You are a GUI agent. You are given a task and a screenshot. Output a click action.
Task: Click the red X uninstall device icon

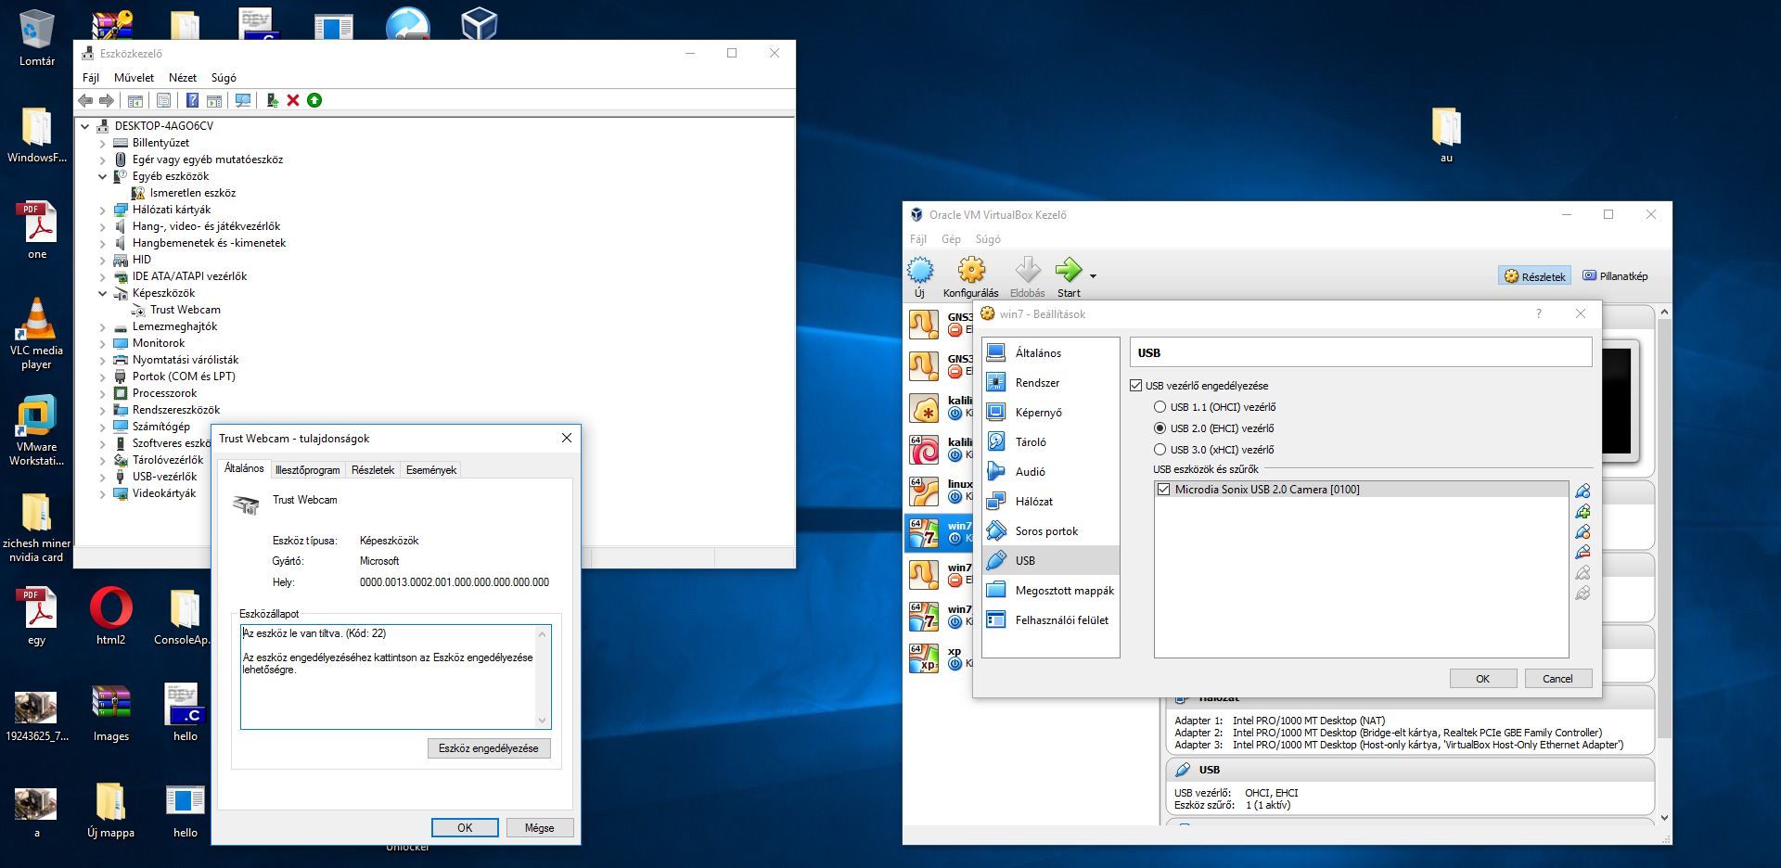coord(293,100)
